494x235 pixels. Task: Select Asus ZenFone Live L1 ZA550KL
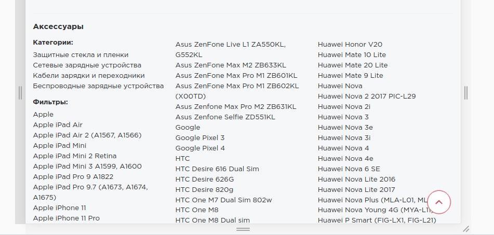tap(231, 50)
